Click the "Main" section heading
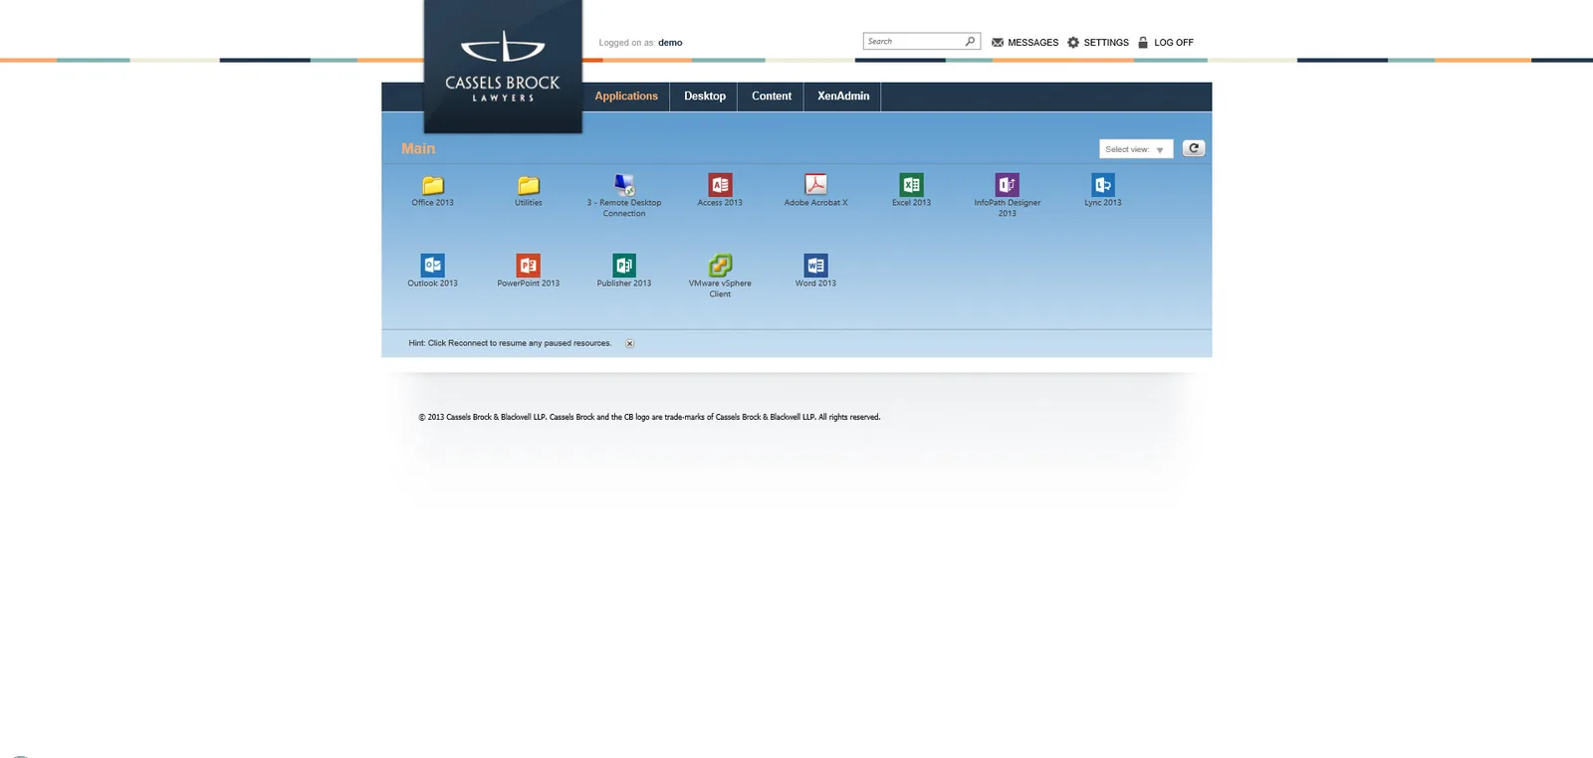Viewport: 1593px width, 758px height. [418, 148]
